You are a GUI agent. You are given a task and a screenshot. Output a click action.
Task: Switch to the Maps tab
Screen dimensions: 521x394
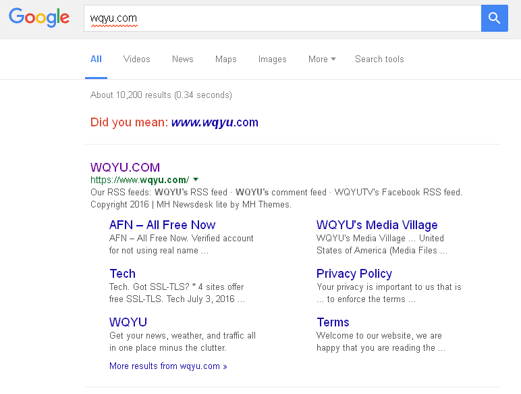[226, 59]
